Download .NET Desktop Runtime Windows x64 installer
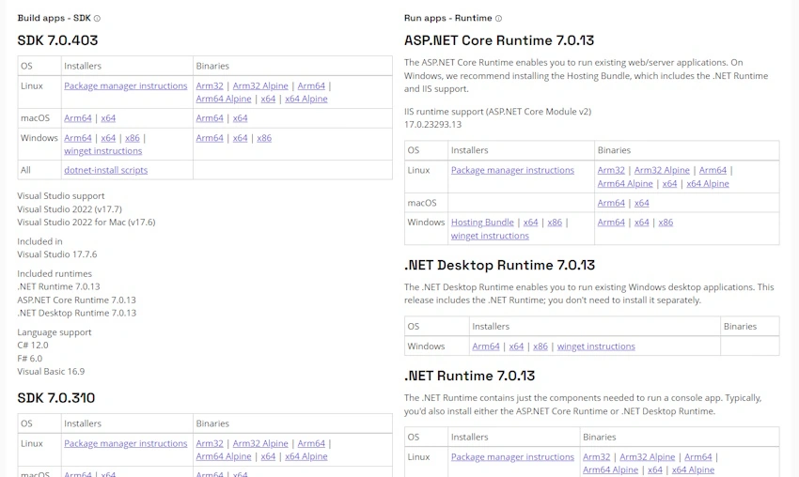This screenshot has width=799, height=477. point(516,346)
